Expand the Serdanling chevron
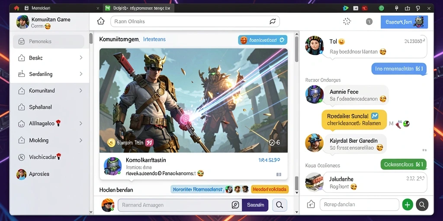 (81, 74)
